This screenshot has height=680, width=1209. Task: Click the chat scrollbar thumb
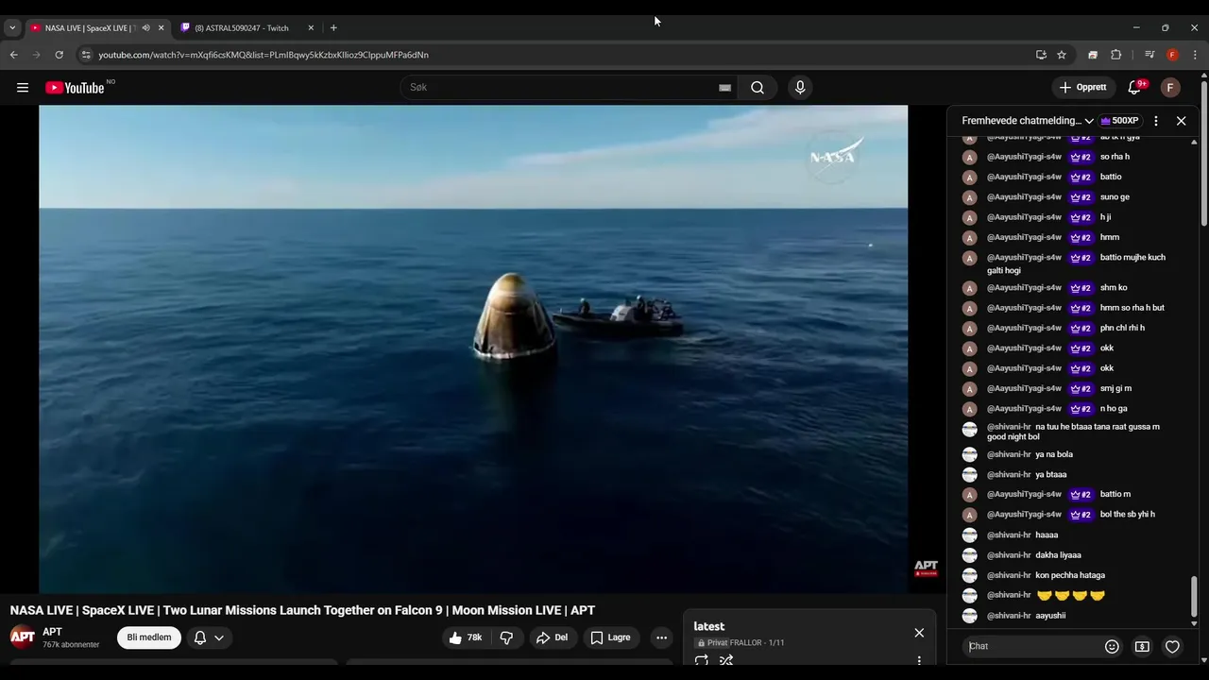click(x=1194, y=595)
